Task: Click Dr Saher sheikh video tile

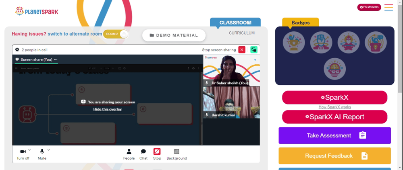Action: (231, 70)
